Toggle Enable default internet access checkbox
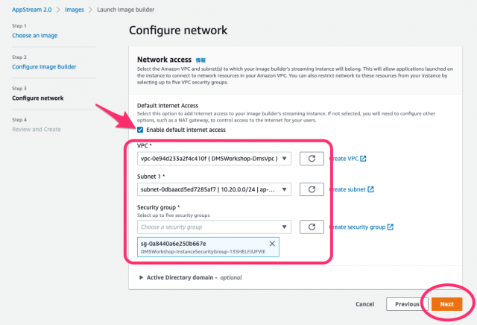The height and width of the screenshot is (325, 477). (x=140, y=130)
